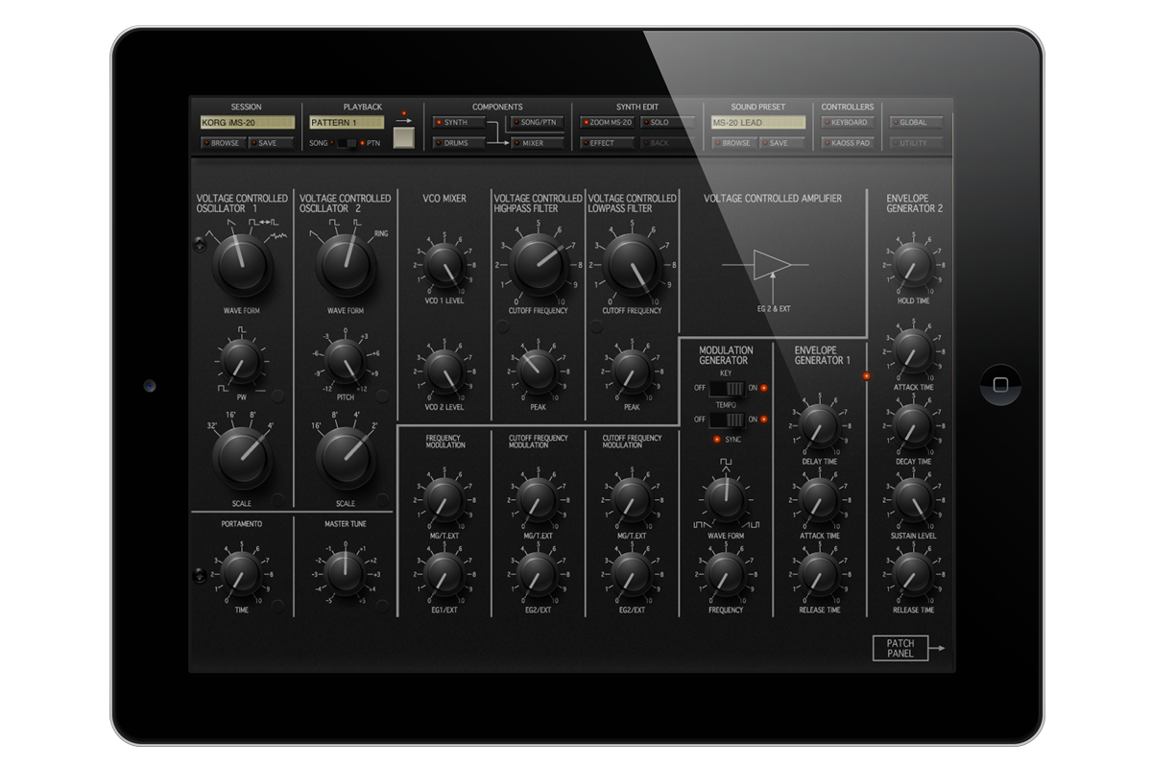Open the GLOBAL settings
Viewport: 1152px width, 768px height.
click(x=916, y=123)
